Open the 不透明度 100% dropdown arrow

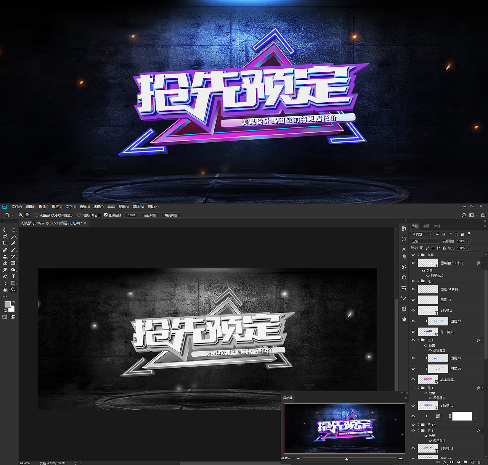(x=468, y=241)
